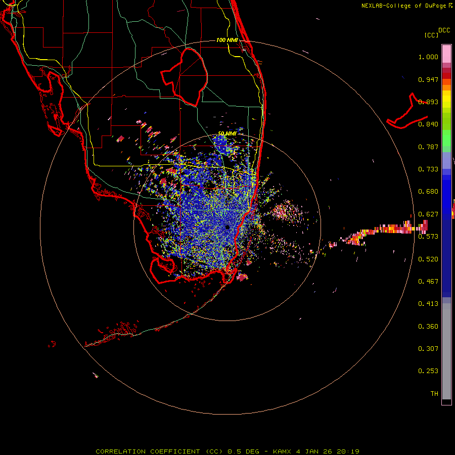This screenshot has height=455, width=455.
Task: Click the Correlation Coefficient KAMX caption text
Action: coord(227,451)
